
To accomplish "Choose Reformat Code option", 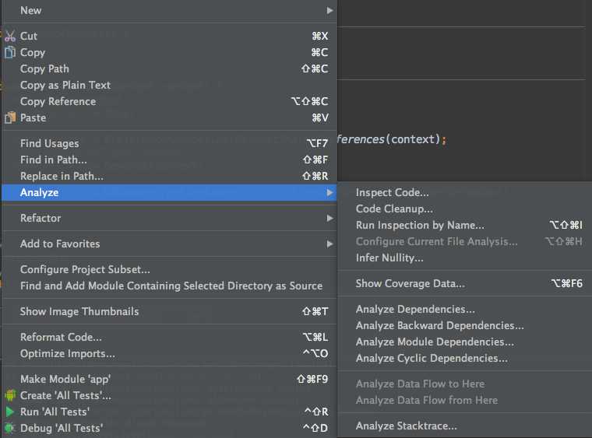I will tap(61, 337).
